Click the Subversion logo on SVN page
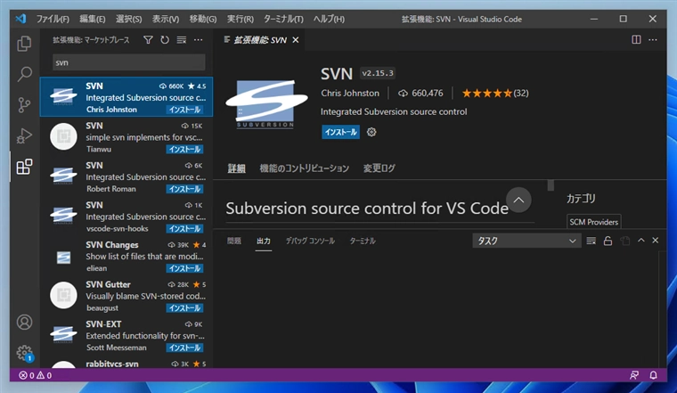677x393 pixels. point(266,104)
